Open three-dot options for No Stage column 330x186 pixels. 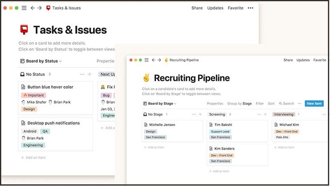(x=193, y=114)
